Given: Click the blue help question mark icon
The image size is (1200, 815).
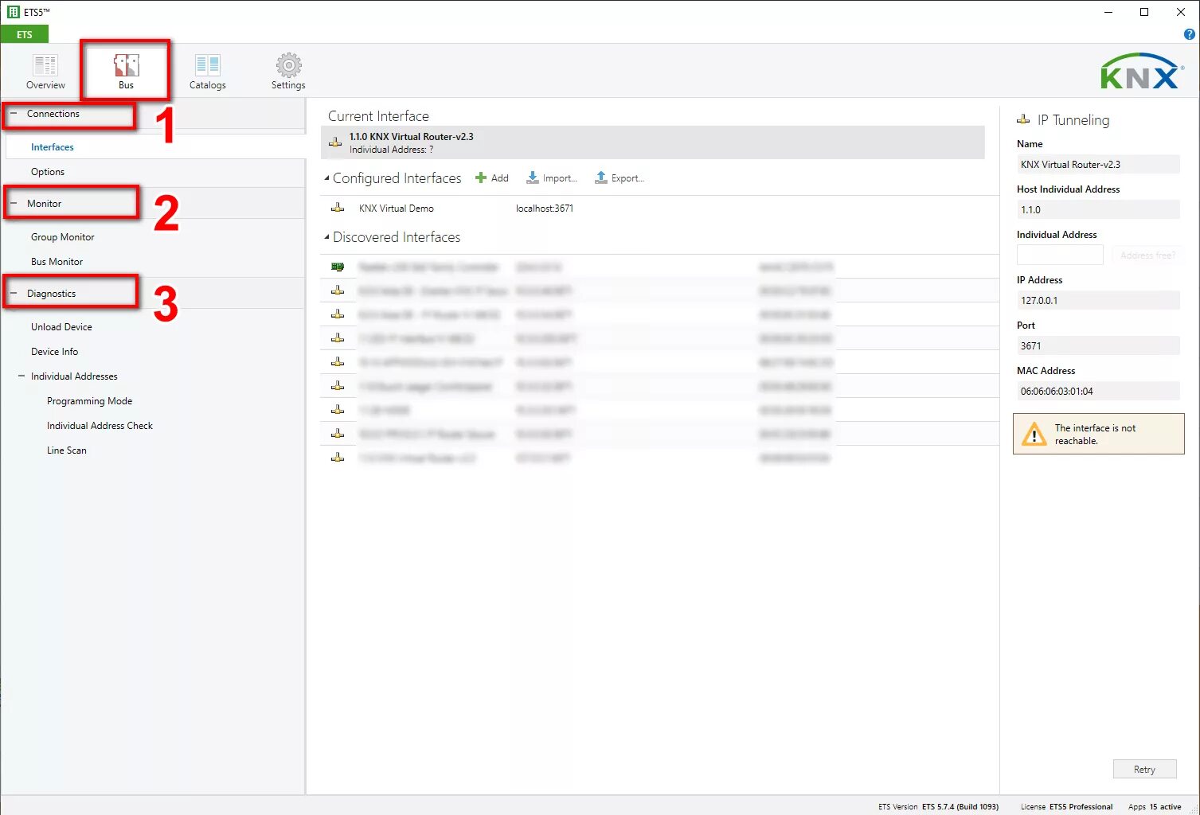Looking at the screenshot, I should pos(1189,34).
